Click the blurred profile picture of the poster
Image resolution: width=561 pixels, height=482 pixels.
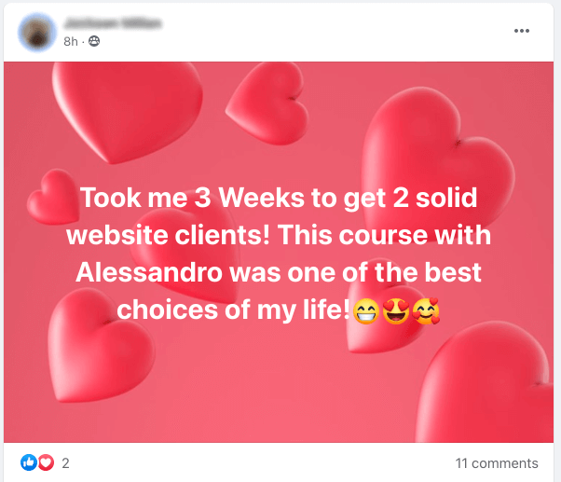pos(37,33)
